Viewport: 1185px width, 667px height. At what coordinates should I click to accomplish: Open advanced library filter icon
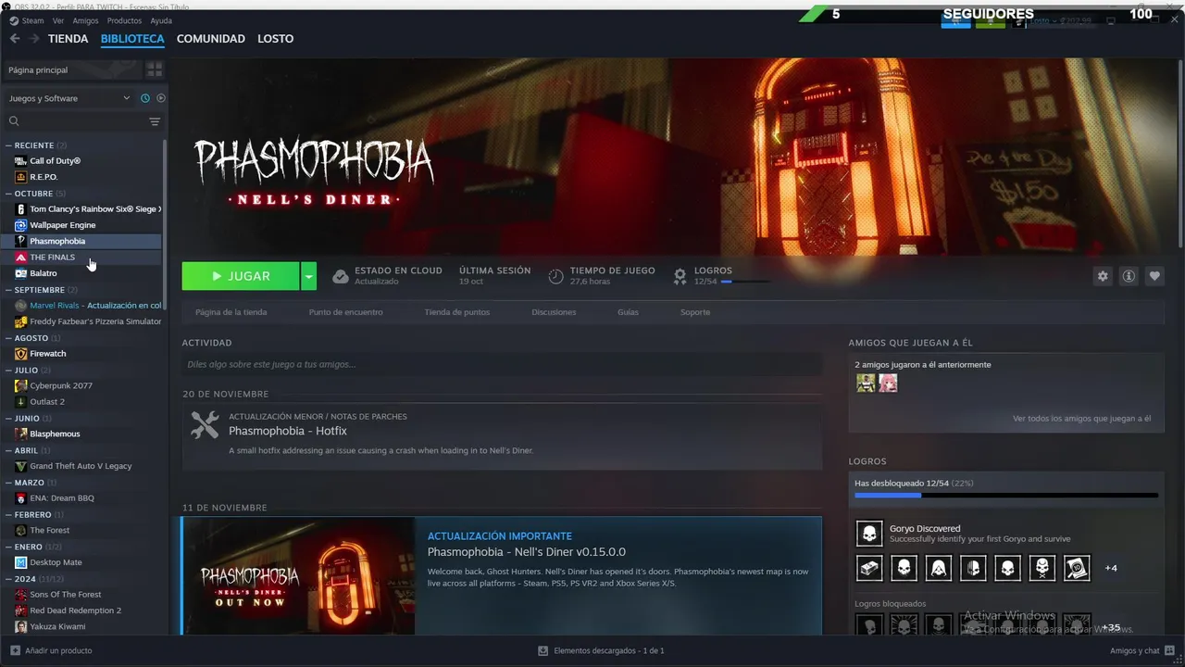coord(155,121)
